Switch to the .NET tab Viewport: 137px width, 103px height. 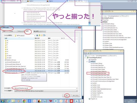[4, 31]
